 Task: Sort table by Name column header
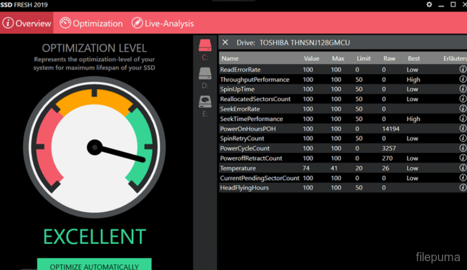click(x=230, y=59)
